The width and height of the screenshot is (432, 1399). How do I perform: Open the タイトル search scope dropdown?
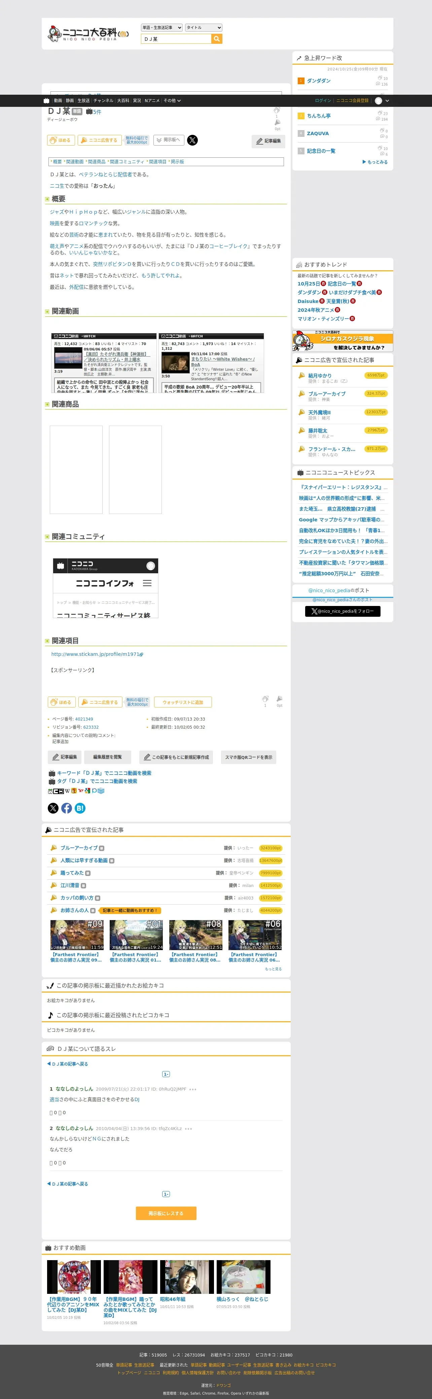204,27
